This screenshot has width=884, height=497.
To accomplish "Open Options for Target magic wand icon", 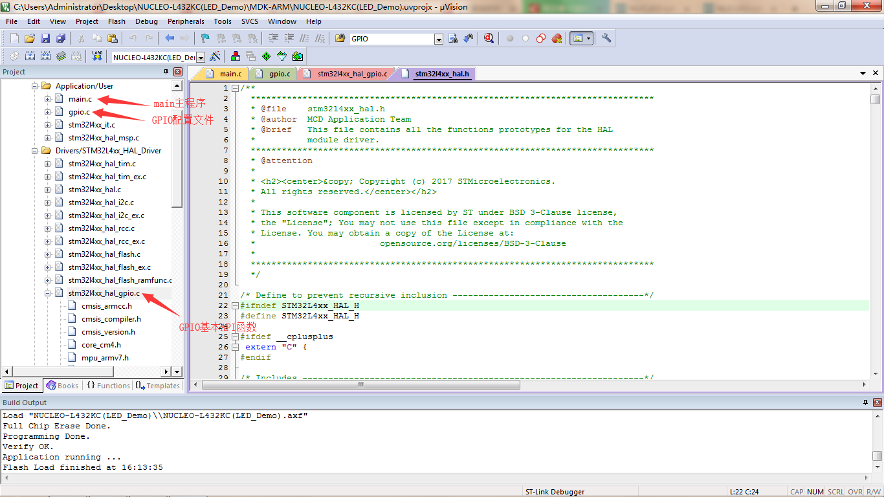I will [x=215, y=56].
